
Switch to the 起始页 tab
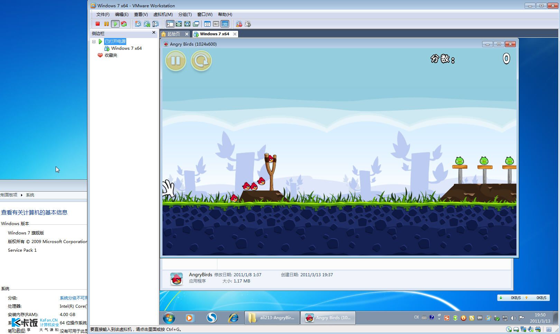pos(174,34)
